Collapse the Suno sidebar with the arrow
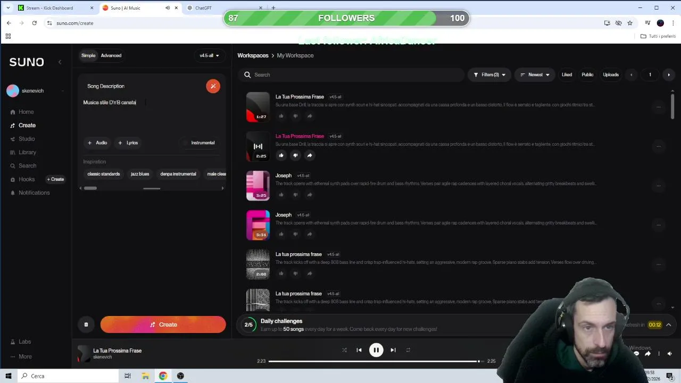Viewport: 681px width, 383px height. 60,62
